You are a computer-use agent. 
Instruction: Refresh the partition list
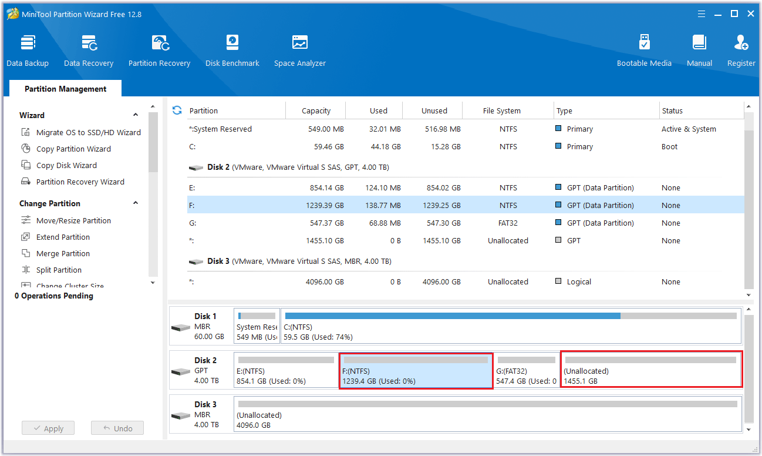pos(177,110)
